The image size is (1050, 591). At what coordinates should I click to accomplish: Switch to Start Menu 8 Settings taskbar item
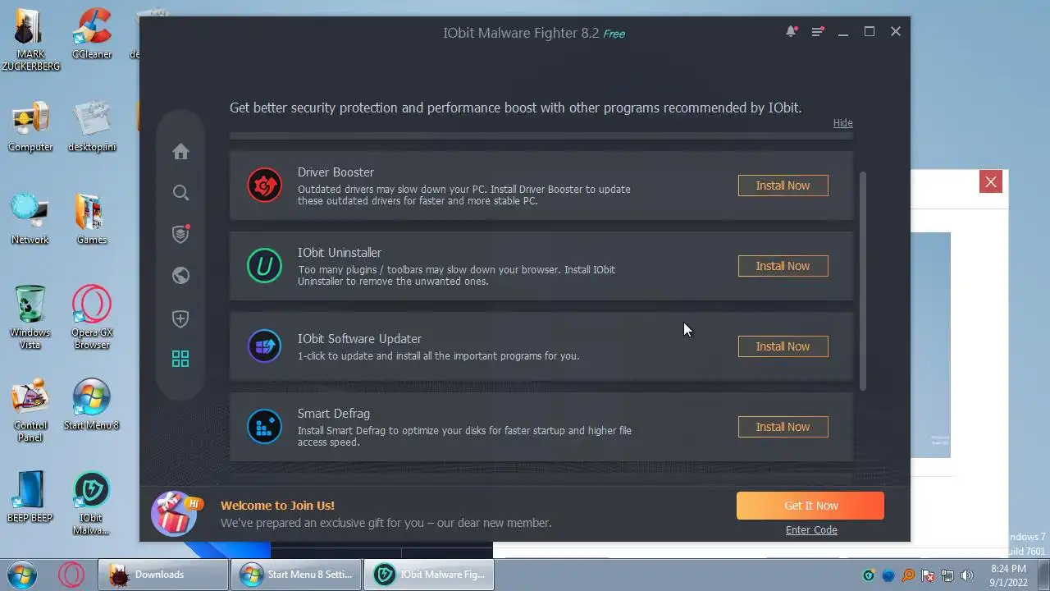297,575
